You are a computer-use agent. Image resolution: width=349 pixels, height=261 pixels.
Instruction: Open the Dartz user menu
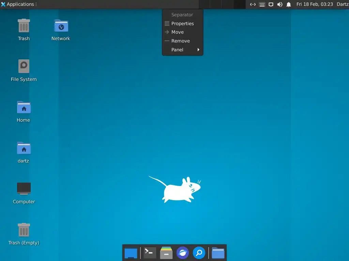[x=343, y=4]
